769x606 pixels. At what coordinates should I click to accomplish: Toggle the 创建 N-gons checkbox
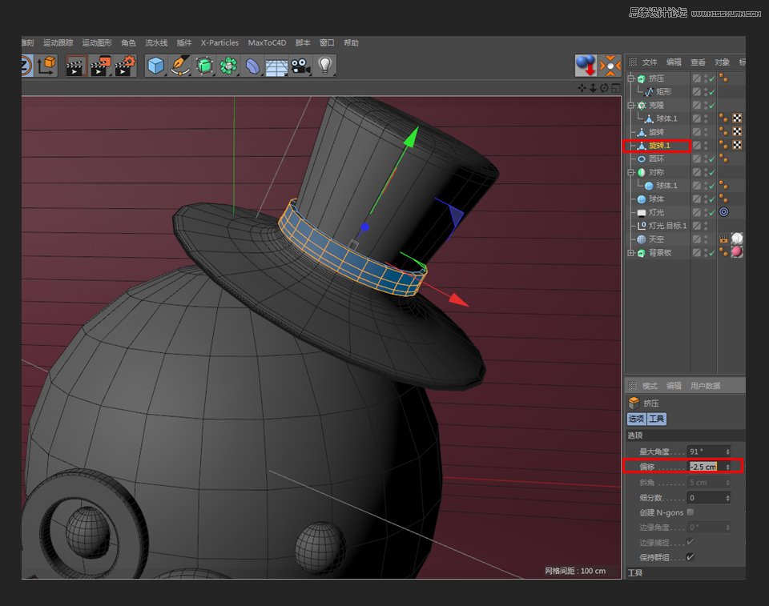point(690,512)
